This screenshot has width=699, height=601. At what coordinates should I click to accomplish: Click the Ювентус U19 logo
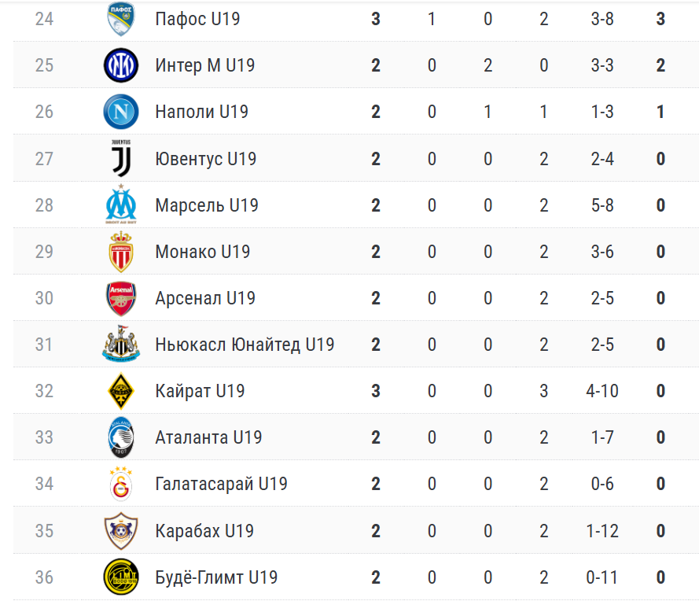121,159
